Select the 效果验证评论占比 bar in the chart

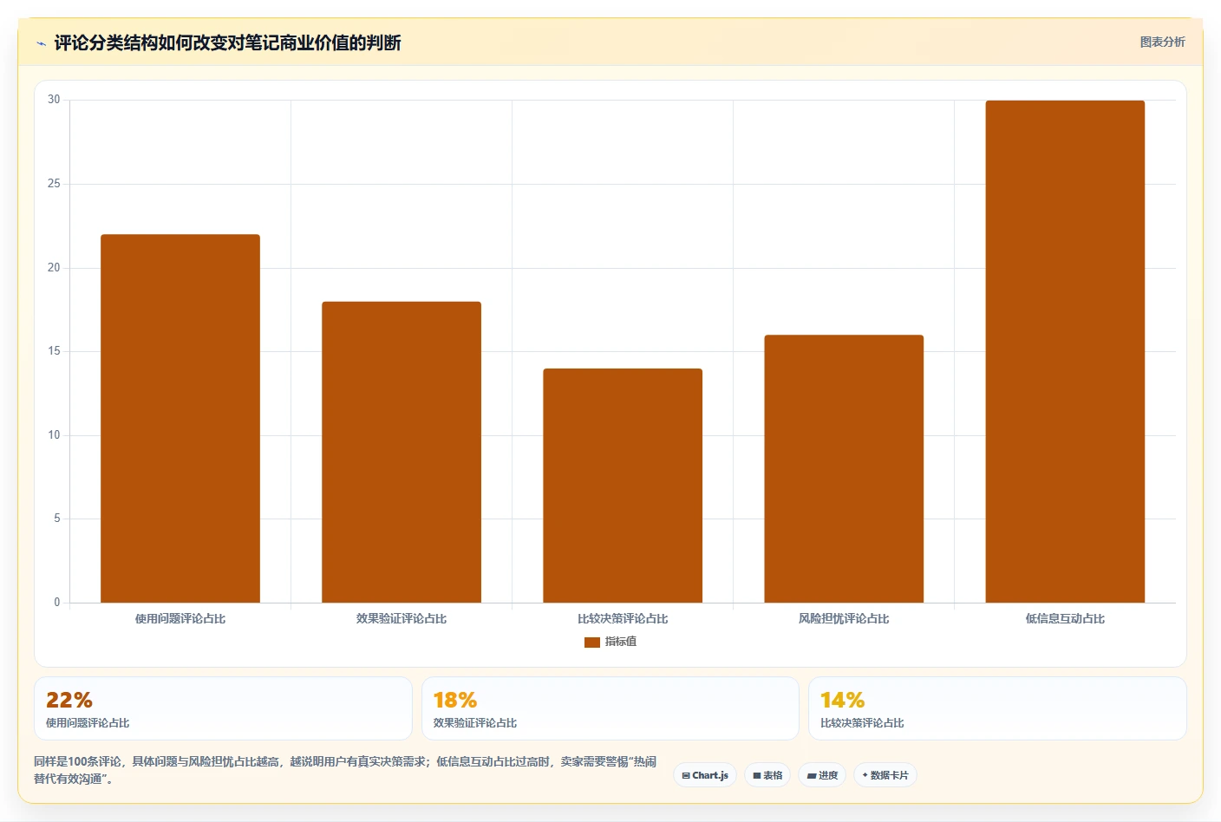402,453
